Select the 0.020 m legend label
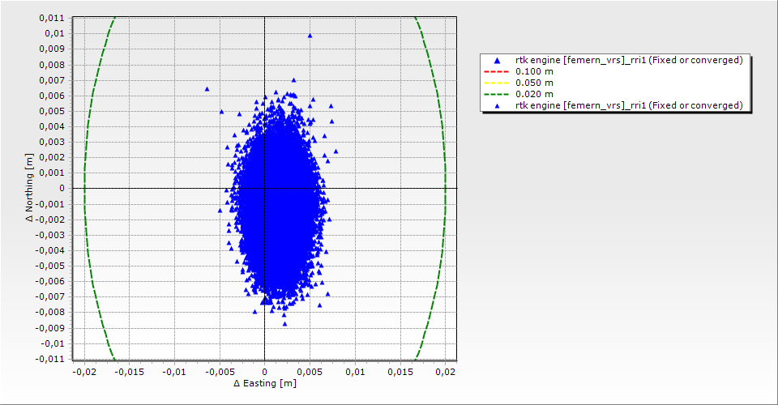The height and width of the screenshot is (405, 778). point(534,94)
